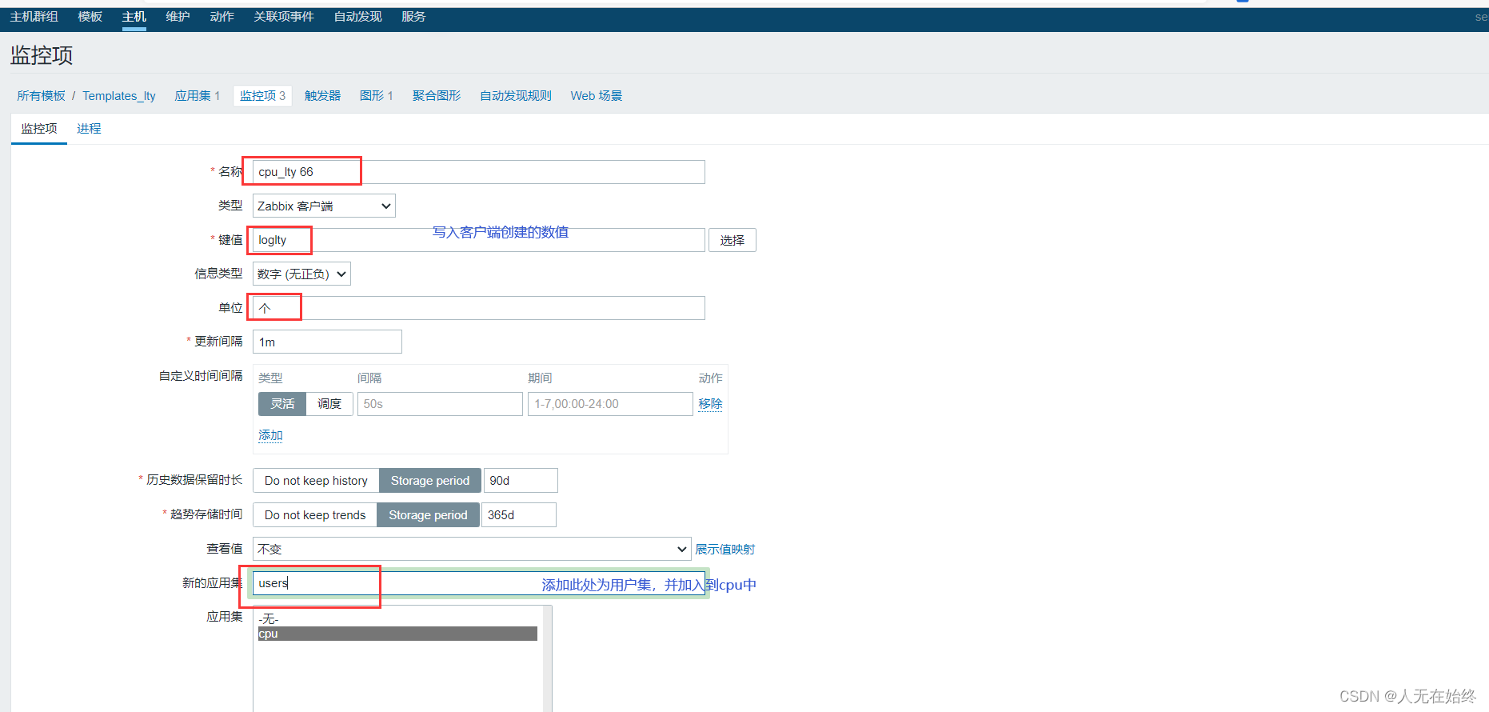
Task: Expand the 查看值 dropdown showing 不变
Action: [x=472, y=549]
